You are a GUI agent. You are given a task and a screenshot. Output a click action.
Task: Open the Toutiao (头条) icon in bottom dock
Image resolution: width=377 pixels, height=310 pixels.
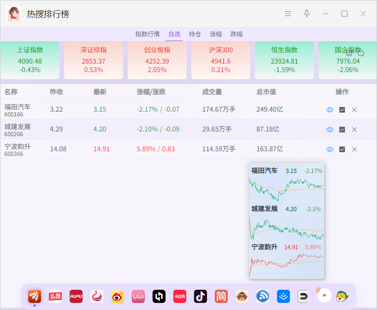[55, 296]
